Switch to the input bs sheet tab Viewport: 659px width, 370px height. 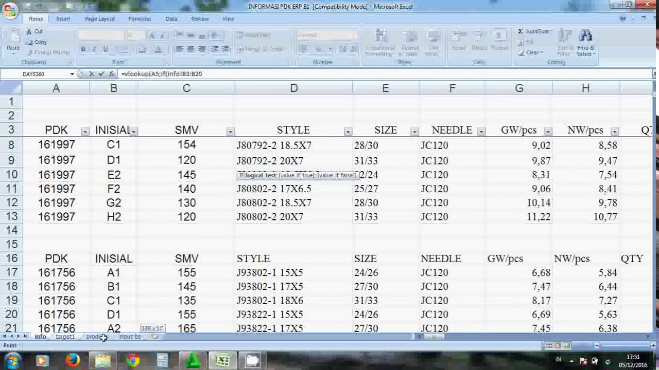click(x=130, y=337)
